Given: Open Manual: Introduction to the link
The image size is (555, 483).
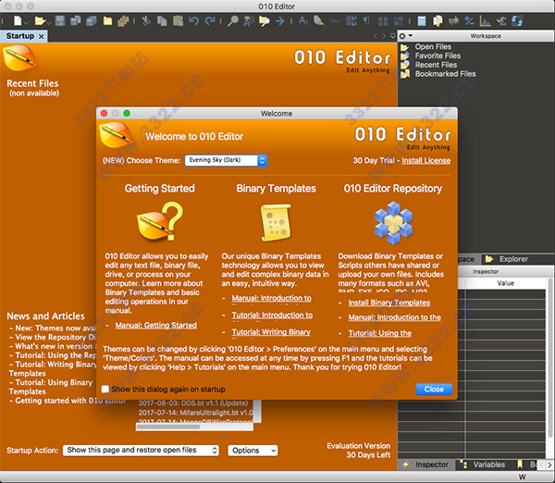Looking at the screenshot, I should 395,317.
